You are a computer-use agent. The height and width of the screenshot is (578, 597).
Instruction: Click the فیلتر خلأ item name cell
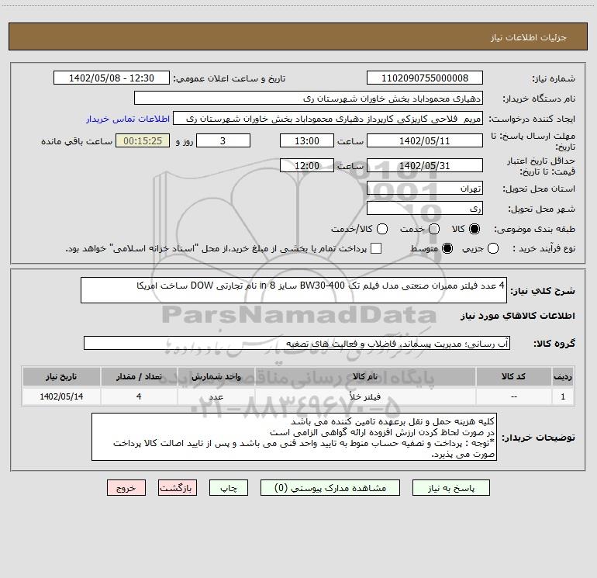point(364,396)
